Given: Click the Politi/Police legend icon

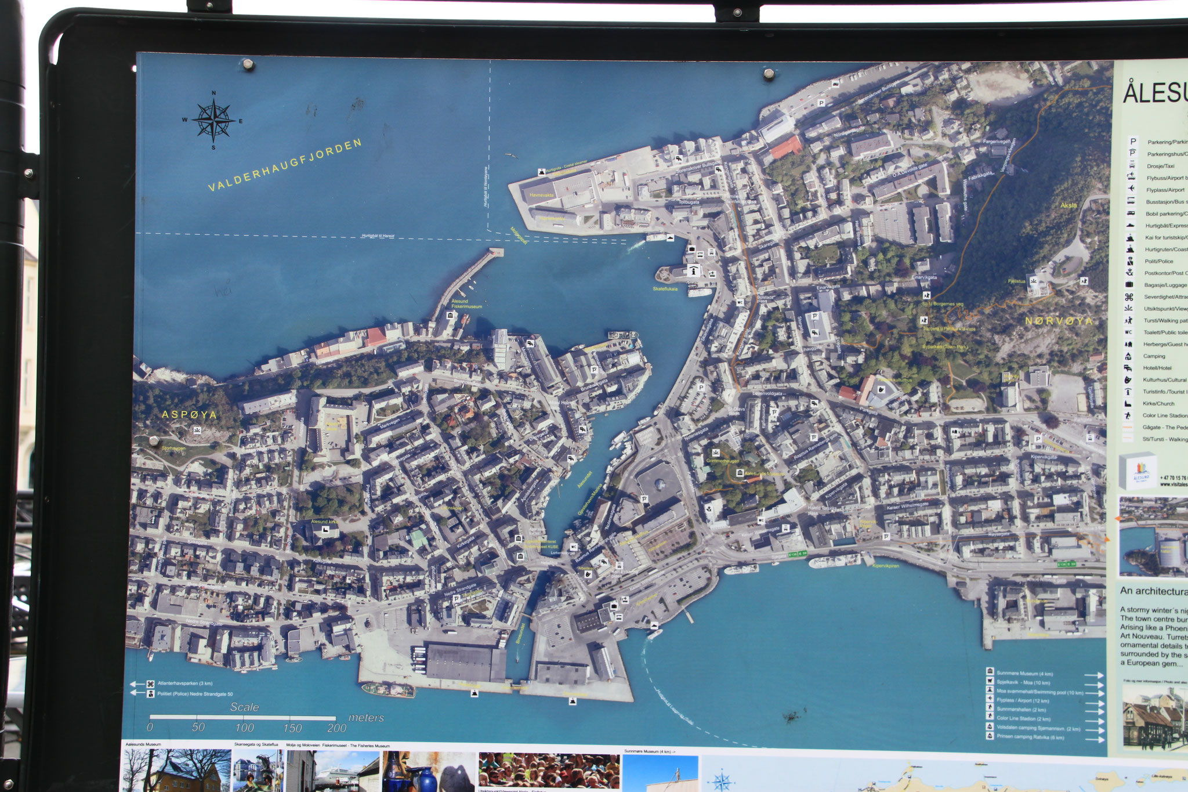Looking at the screenshot, I should (x=1131, y=261).
